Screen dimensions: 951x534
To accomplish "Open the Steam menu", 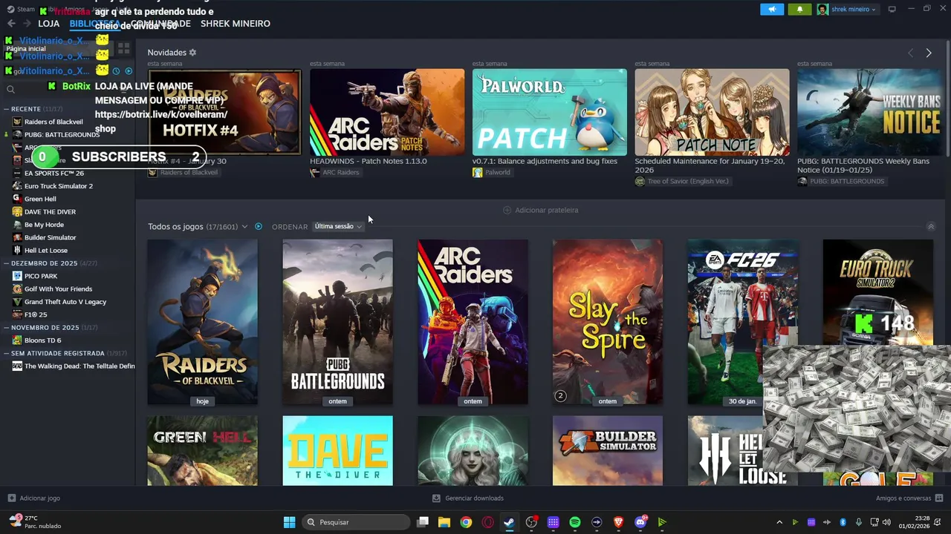I will pos(21,9).
